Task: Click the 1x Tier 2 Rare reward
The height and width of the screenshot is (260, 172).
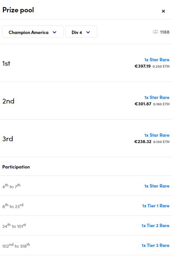Action: tap(156, 226)
